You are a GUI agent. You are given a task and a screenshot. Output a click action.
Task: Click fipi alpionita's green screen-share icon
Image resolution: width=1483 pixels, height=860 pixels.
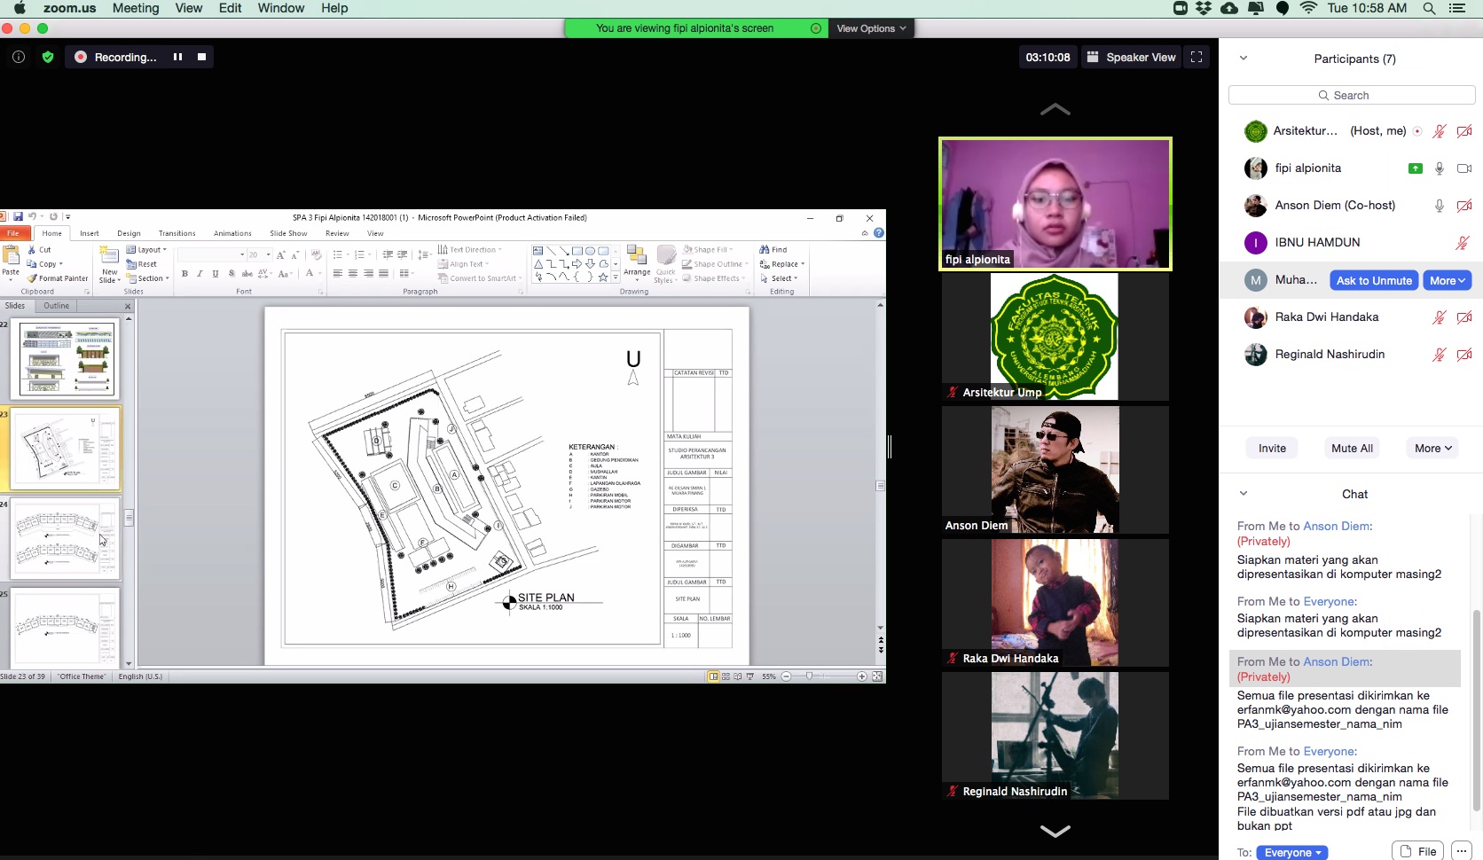point(1416,168)
